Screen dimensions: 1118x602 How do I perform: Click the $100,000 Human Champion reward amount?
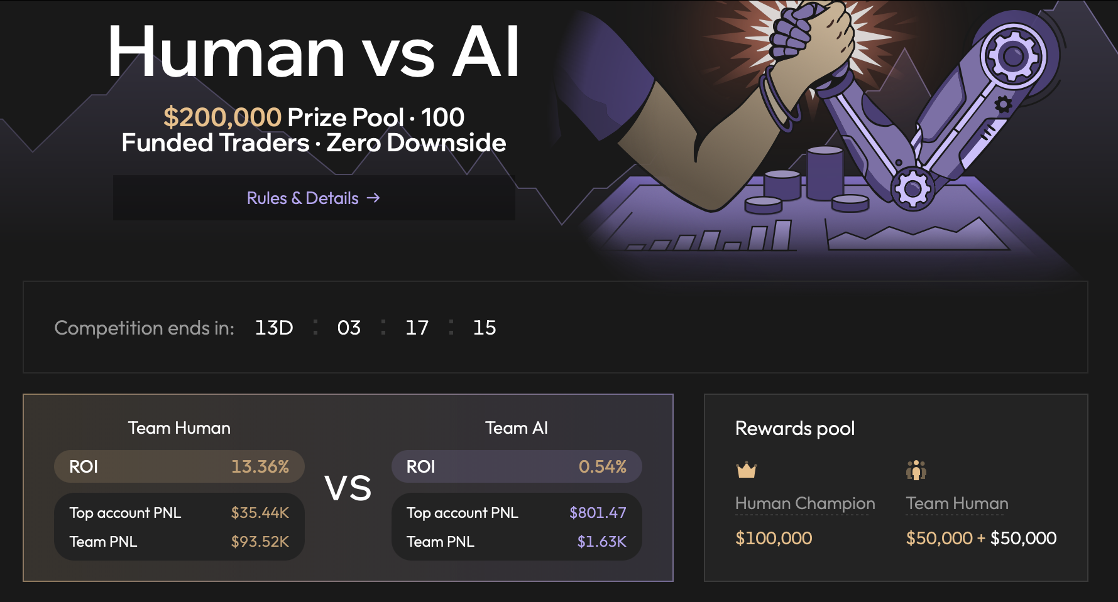[774, 538]
